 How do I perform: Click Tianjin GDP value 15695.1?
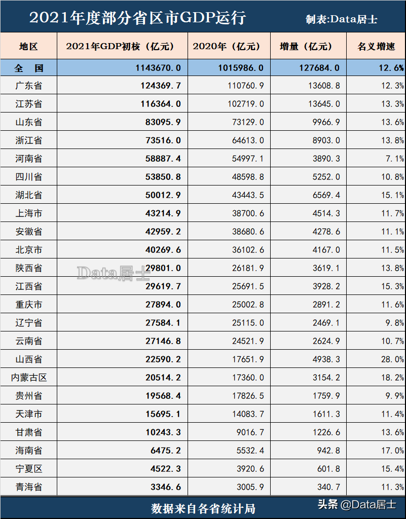(x=163, y=414)
